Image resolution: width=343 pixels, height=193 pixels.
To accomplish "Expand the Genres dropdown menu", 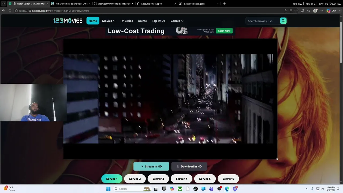I will [177, 21].
